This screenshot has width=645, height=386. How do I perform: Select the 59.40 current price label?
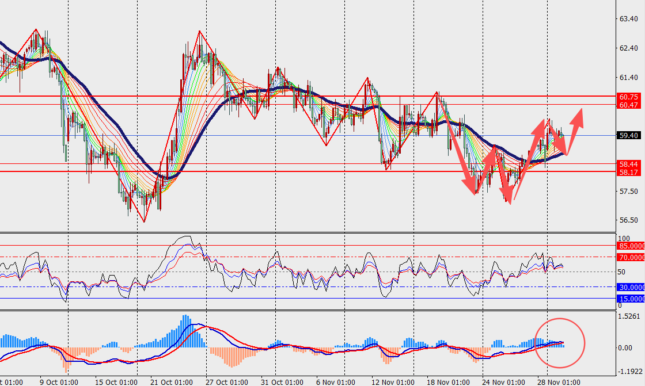(x=627, y=136)
